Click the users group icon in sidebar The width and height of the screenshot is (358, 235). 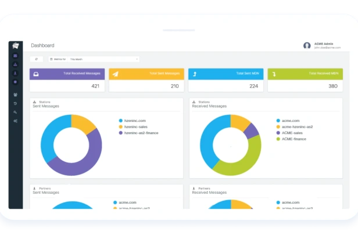[x=15, y=95]
